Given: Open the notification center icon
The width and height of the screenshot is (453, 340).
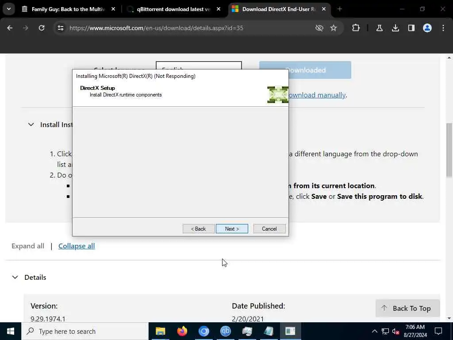Looking at the screenshot, I should [x=438, y=331].
